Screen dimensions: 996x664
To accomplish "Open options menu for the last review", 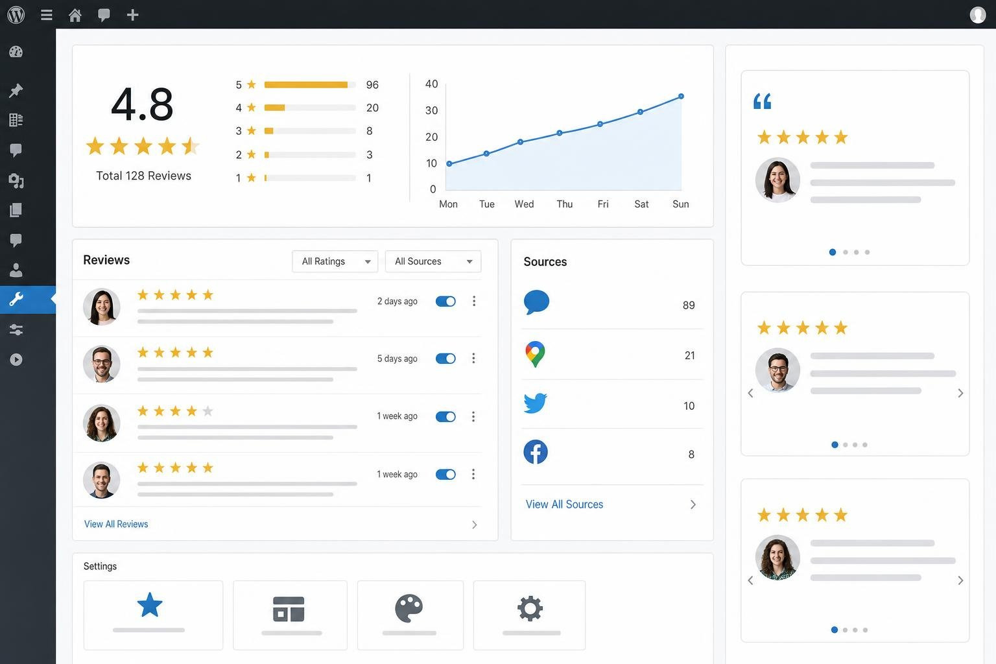I will pyautogui.click(x=473, y=474).
